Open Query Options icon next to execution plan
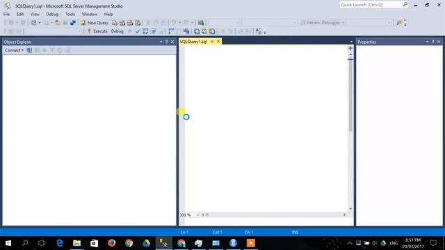This screenshot has width=445, height=250. 153,31
